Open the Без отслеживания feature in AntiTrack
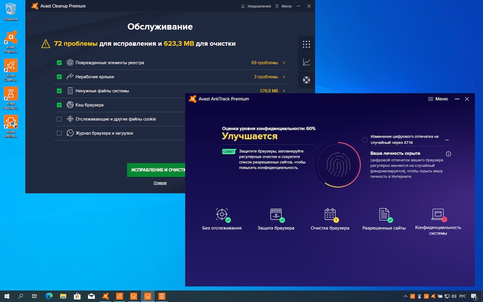 pos(222,219)
